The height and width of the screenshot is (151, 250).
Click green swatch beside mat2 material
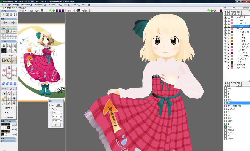tap(226, 127)
